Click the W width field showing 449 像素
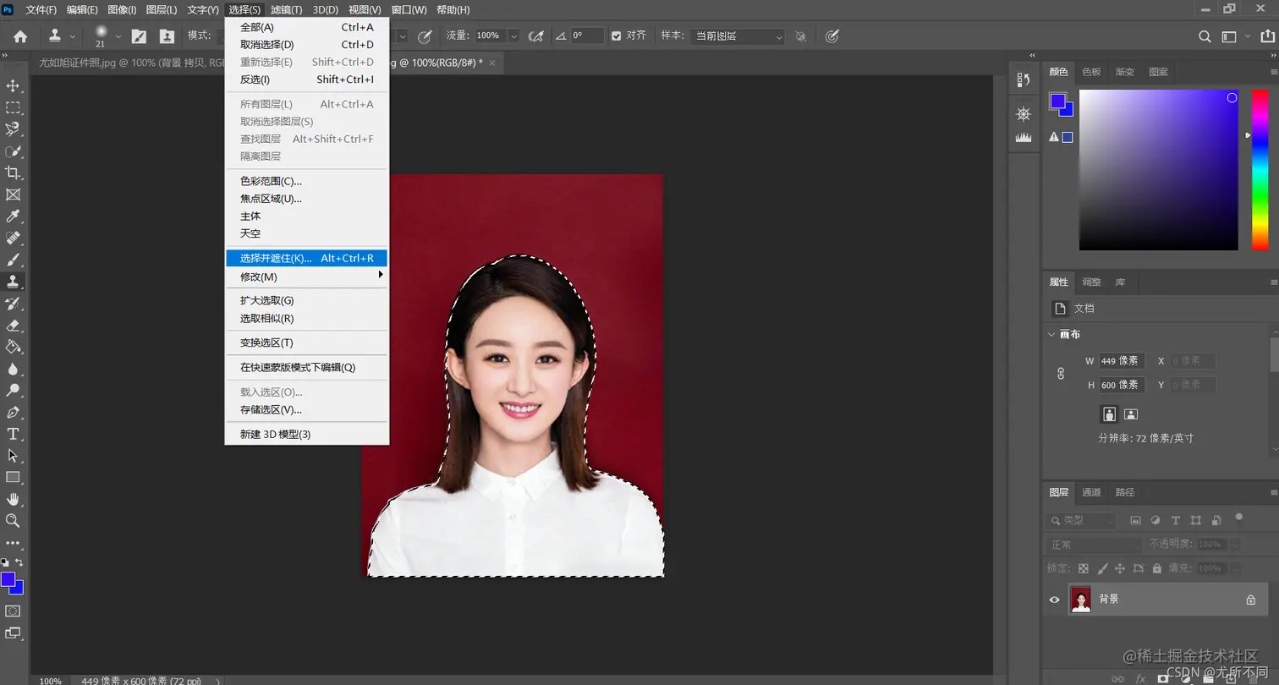The image size is (1279, 685). [1121, 360]
